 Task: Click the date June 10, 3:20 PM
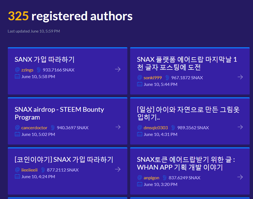[160, 184]
